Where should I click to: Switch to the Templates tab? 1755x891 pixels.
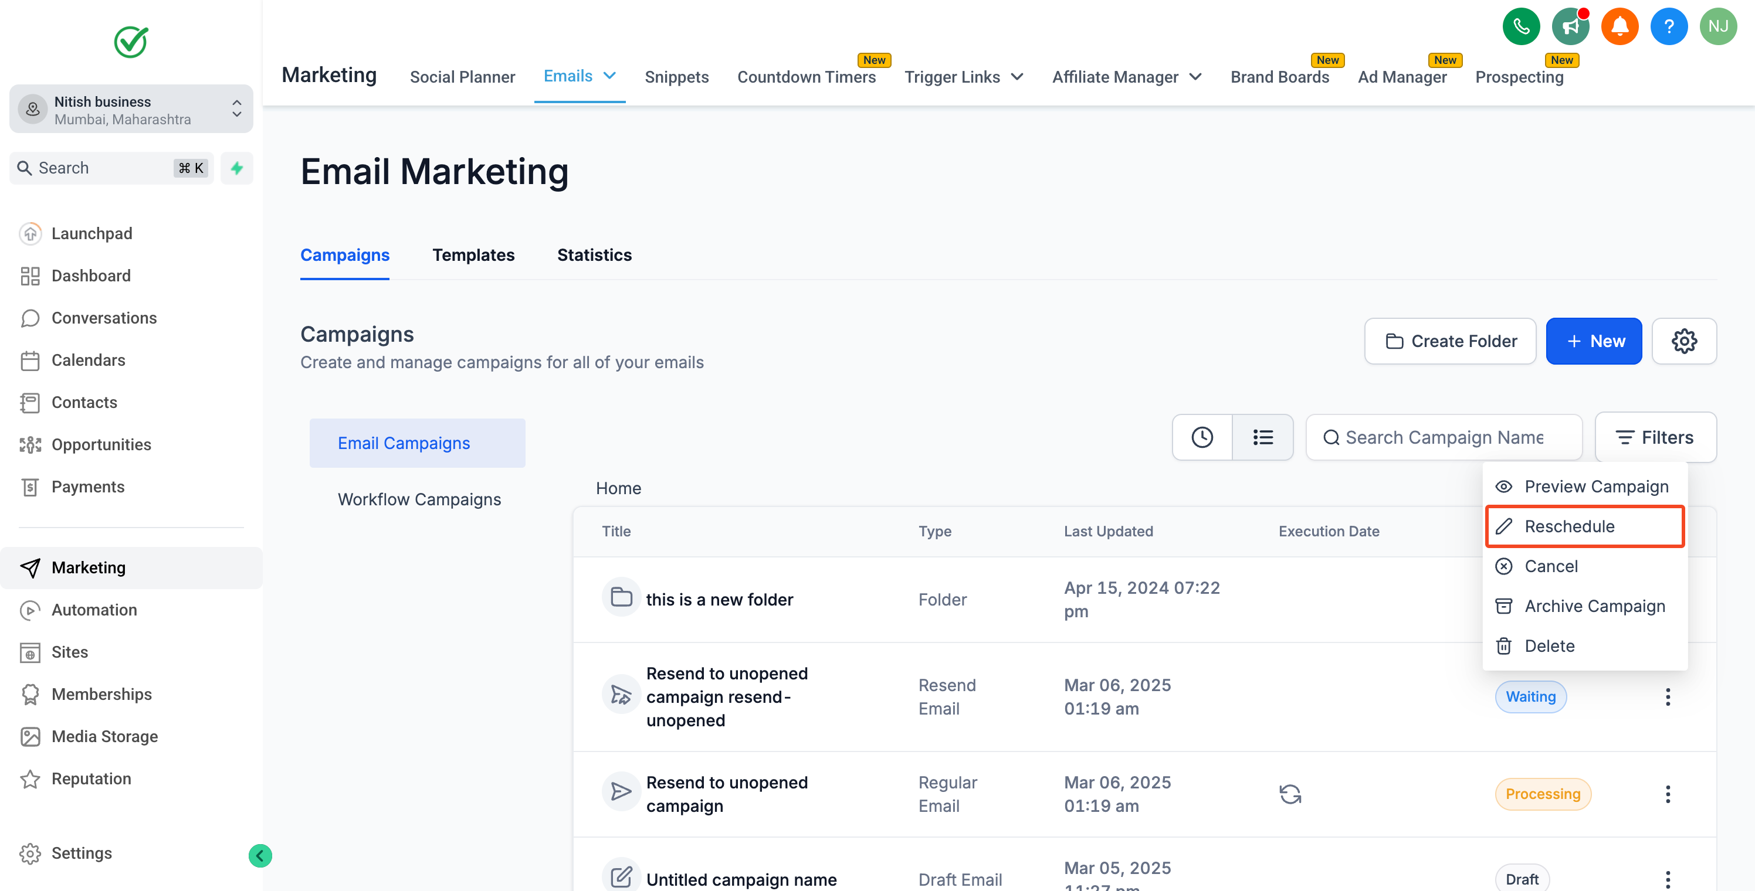(x=473, y=254)
